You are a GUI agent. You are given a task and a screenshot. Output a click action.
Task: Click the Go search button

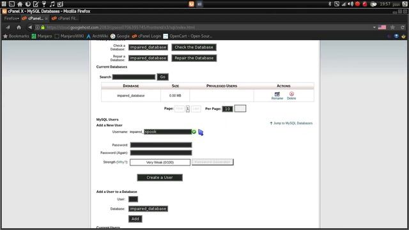point(163,77)
